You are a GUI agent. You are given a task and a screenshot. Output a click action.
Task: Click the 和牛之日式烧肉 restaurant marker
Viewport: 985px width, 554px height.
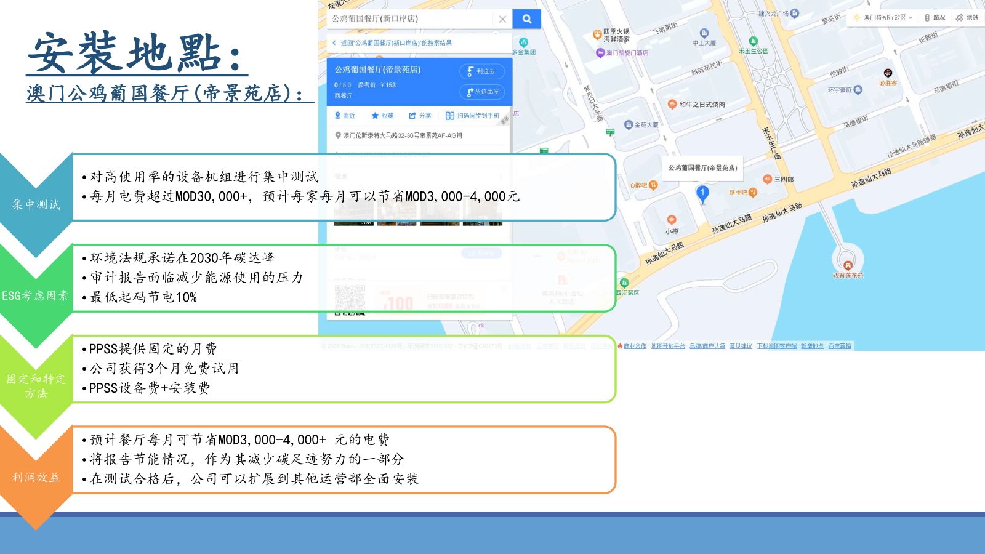[x=672, y=104]
